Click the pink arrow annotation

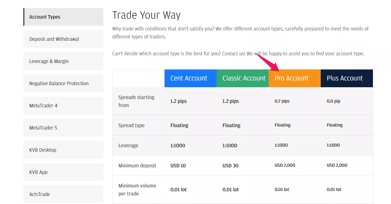(x=268, y=62)
